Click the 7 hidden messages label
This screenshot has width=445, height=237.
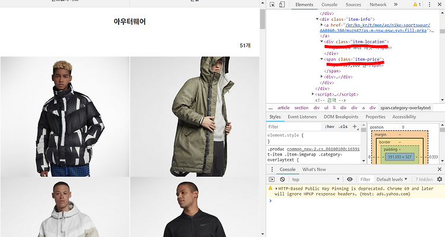click(x=424, y=179)
